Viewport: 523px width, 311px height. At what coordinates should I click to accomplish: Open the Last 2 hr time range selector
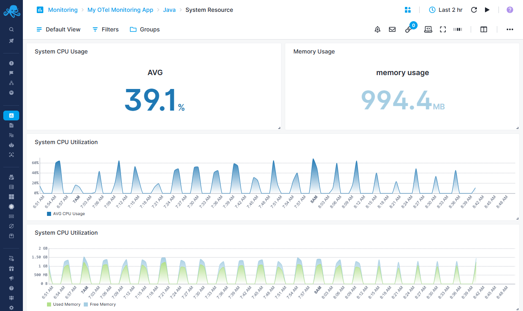445,9
